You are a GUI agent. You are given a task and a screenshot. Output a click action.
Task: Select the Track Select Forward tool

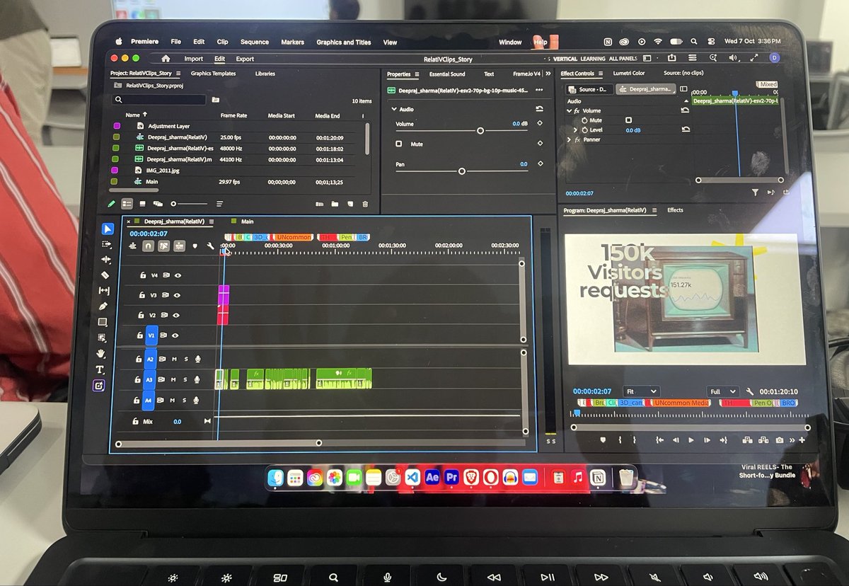(x=107, y=244)
